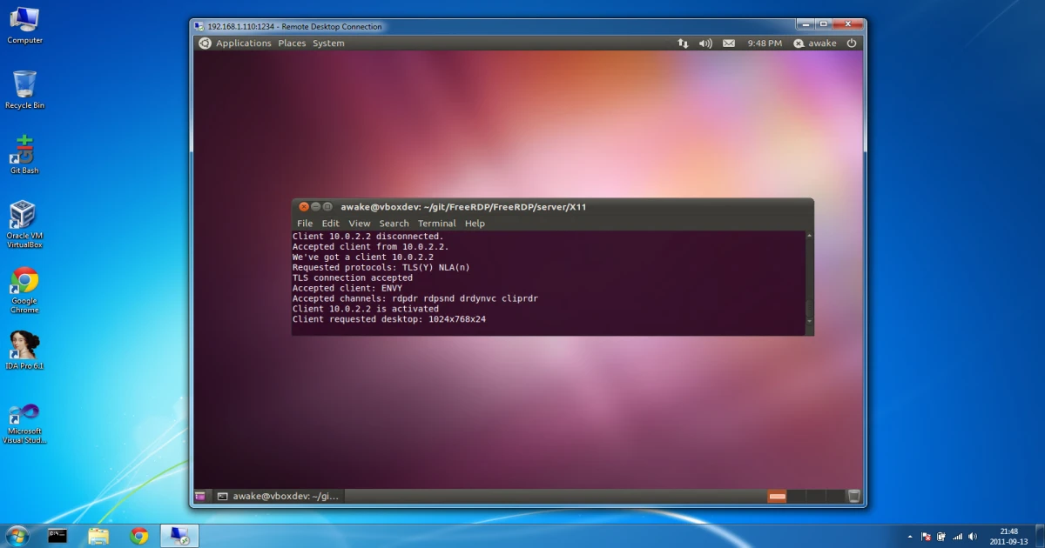Open the Ubuntu messaging envelope indicator
This screenshot has width=1045, height=548.
pos(729,43)
